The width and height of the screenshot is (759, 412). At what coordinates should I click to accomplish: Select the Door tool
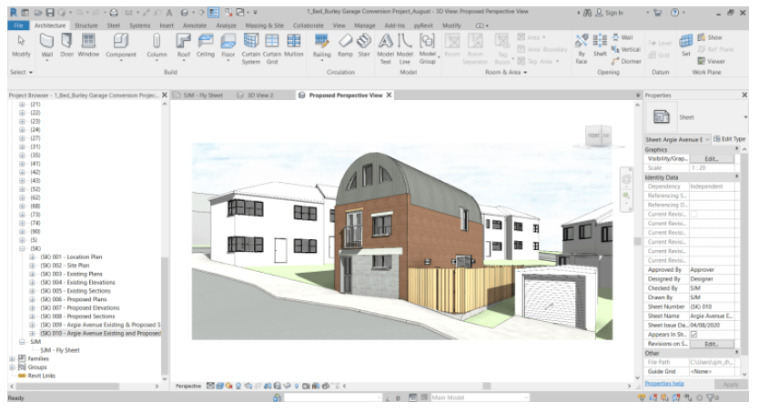pos(66,46)
